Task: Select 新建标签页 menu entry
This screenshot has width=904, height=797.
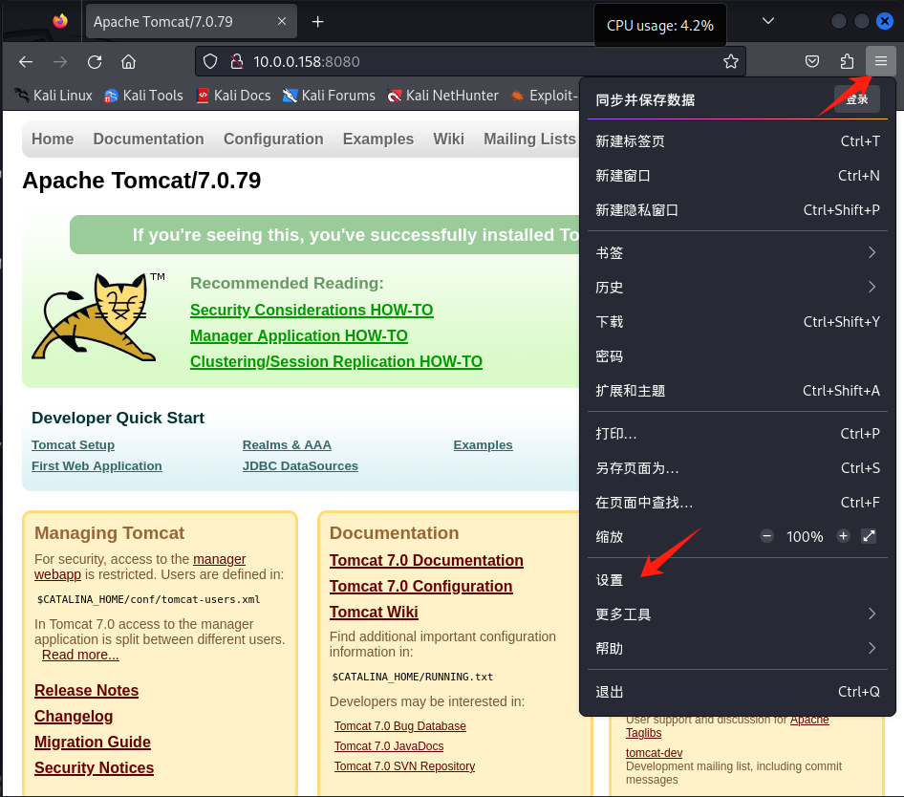Action: click(x=738, y=141)
